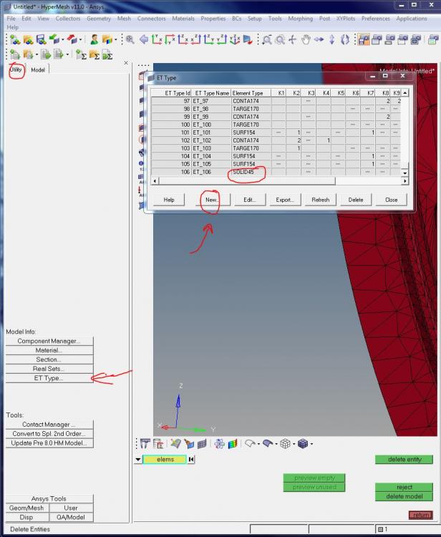Open the dropdown arrow beside Import icon
This screenshot has height=537, width=441.
tap(63, 40)
